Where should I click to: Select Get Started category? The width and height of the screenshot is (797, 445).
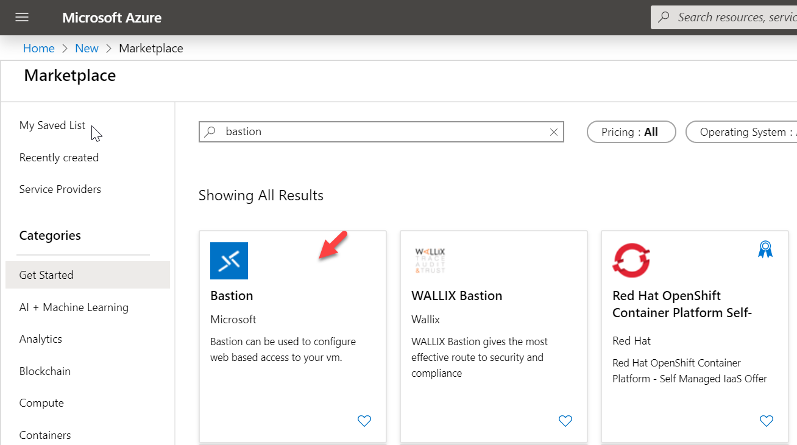coord(88,275)
